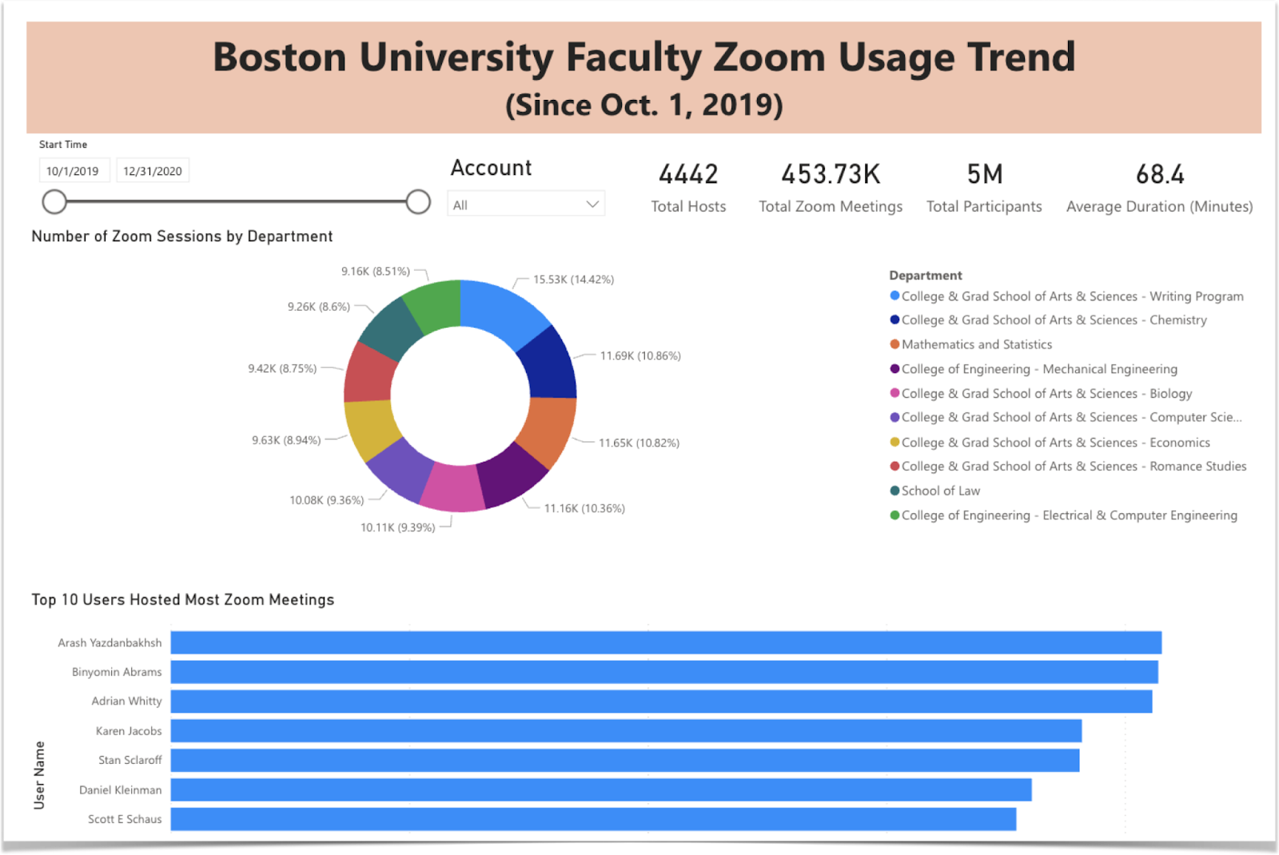This screenshot has height=855, width=1279.
Task: Select Biology legend color dot
Action: pyautogui.click(x=895, y=393)
